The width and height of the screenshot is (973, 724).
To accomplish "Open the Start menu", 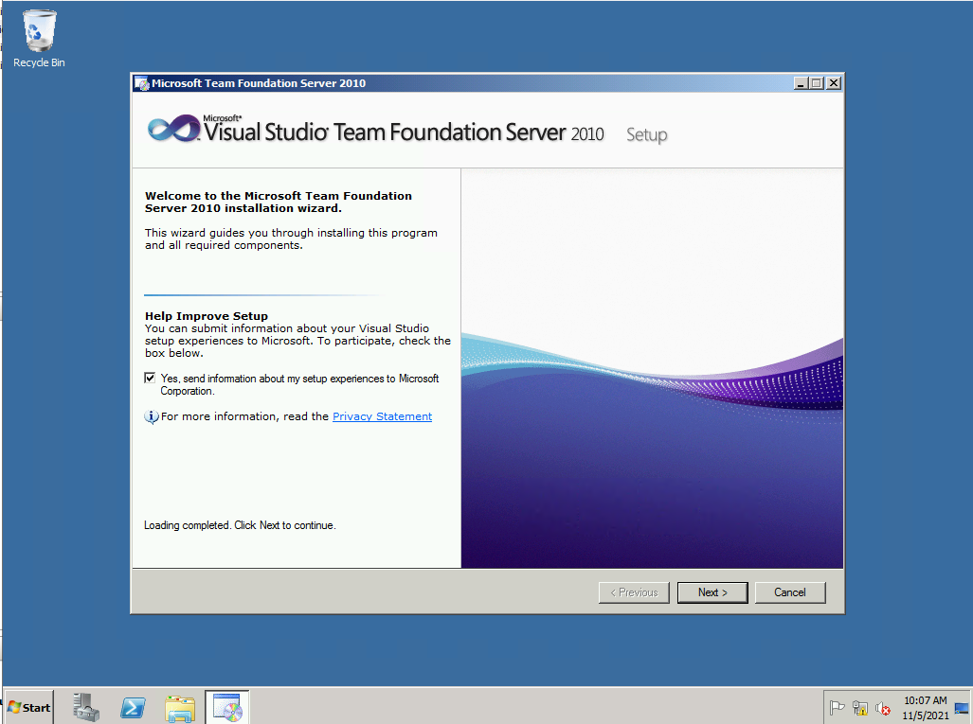I will (29, 707).
